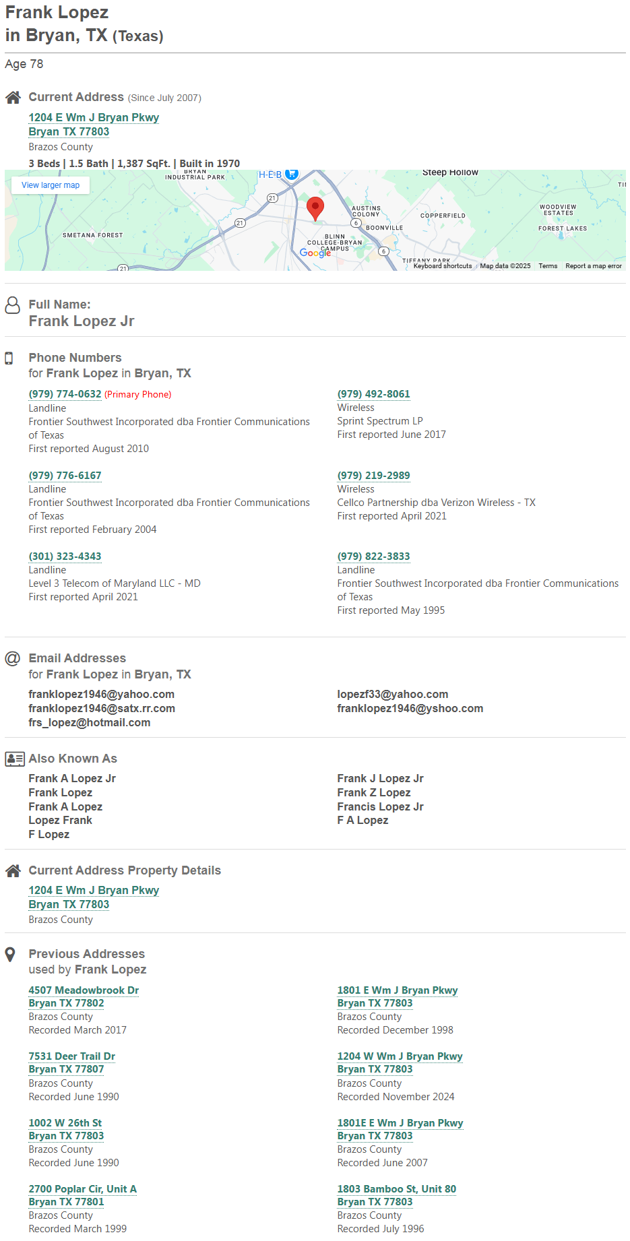The image size is (630, 1241).
Task: Click the red map location pin
Action: pos(315,209)
